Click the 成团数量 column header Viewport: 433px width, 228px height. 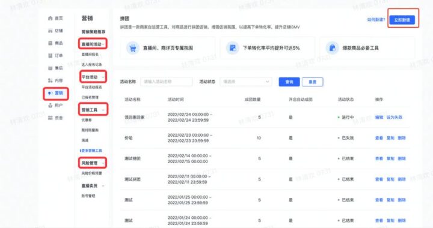click(253, 100)
